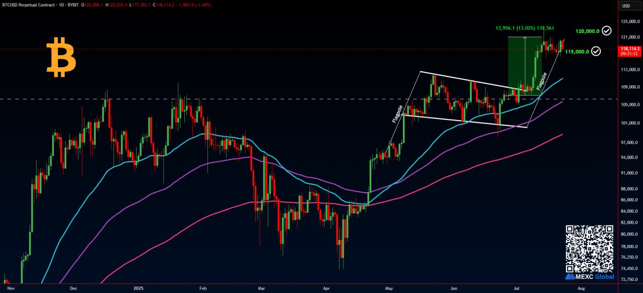Click the orange Bitcoin logo
This screenshot has width=643, height=293.
coord(61,59)
